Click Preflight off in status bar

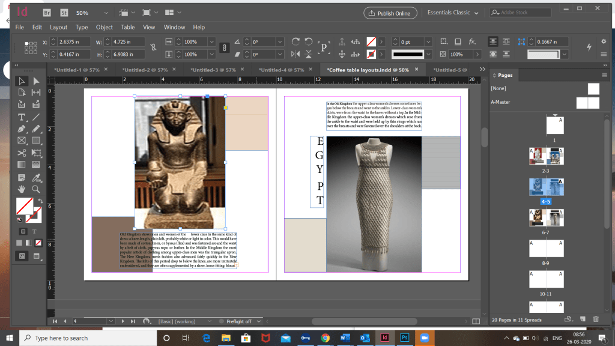238,321
